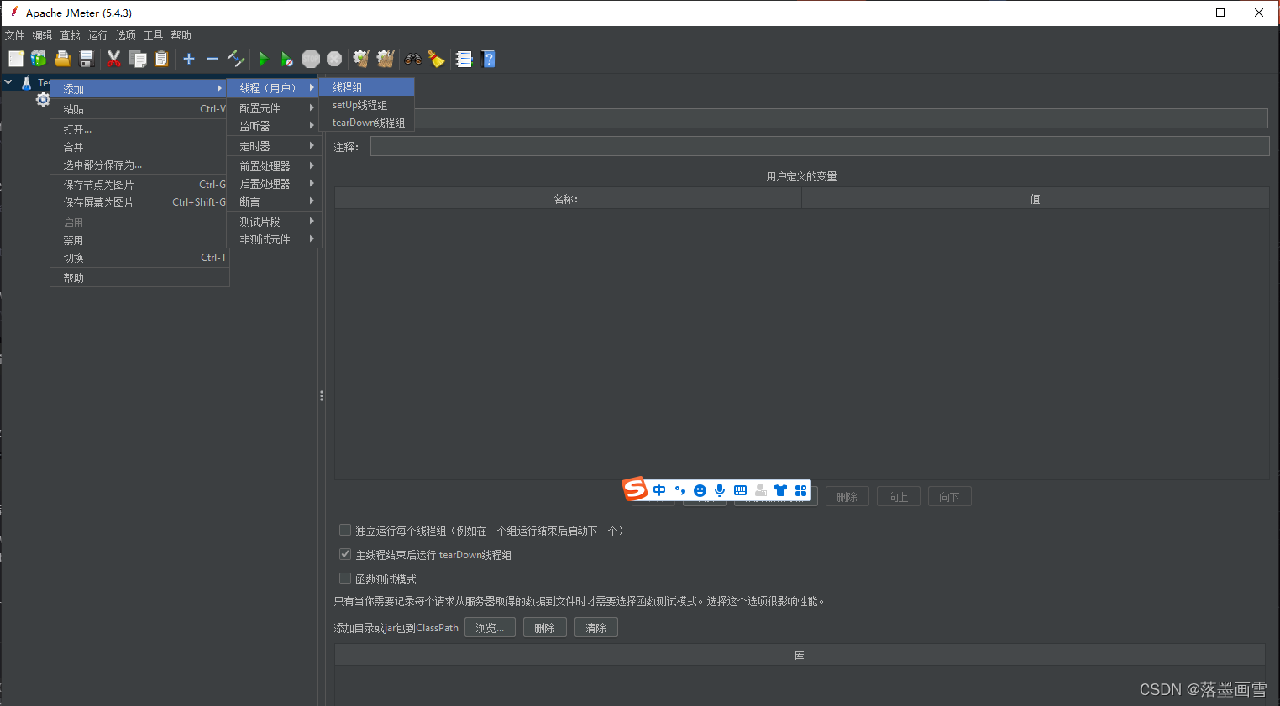
Task: Click the Reset search broom icon
Action: click(436, 59)
